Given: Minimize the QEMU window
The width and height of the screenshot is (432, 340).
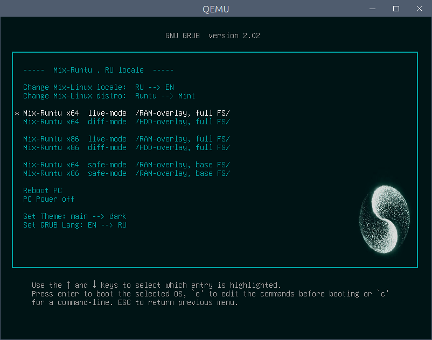Looking at the screenshot, I should click(373, 9).
